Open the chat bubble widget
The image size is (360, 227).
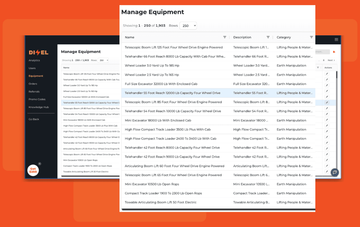pos(335,172)
